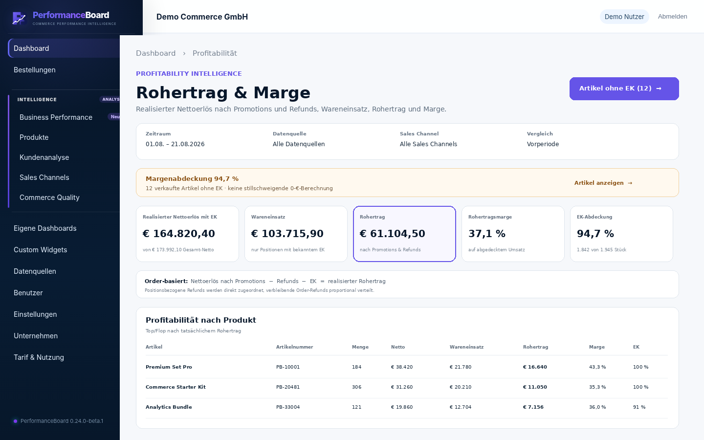Click the Rohertrag value € 16.640
704x440 pixels.
(x=535, y=367)
